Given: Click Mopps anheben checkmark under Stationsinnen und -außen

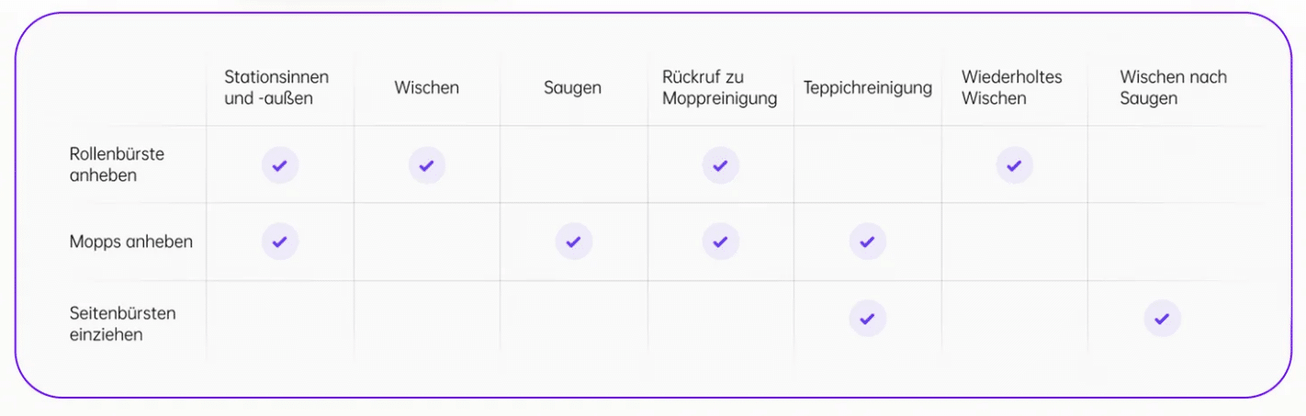Looking at the screenshot, I should (280, 242).
